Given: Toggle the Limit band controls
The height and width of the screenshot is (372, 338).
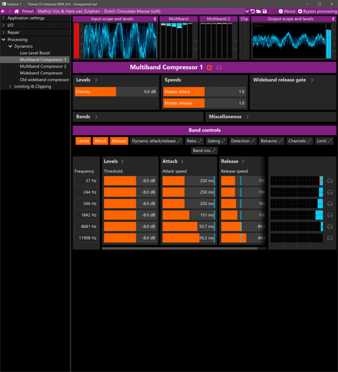Looking at the screenshot, I should point(324,141).
